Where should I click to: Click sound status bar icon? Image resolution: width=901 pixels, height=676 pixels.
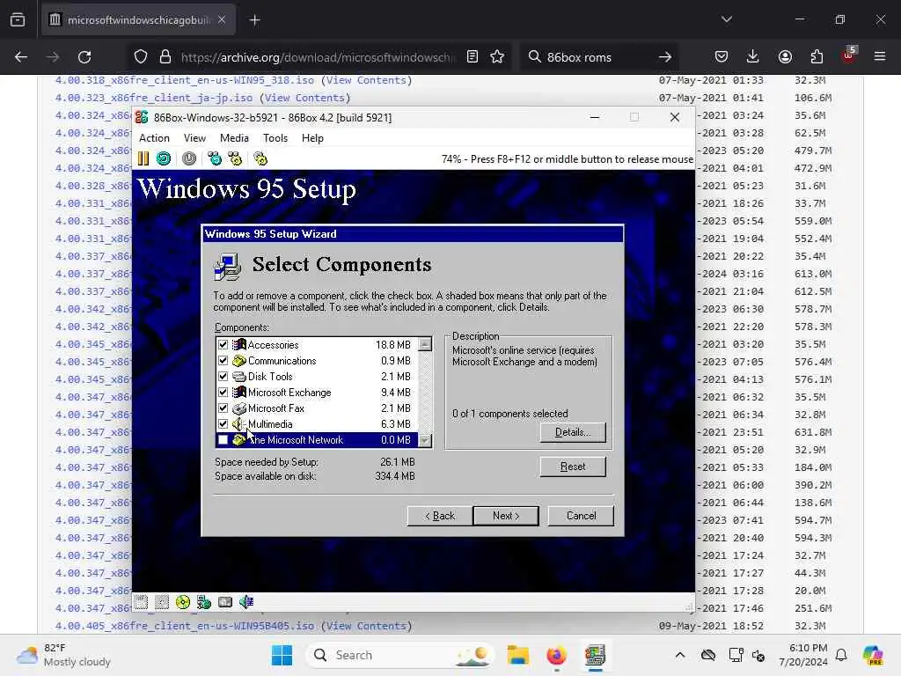(x=246, y=602)
